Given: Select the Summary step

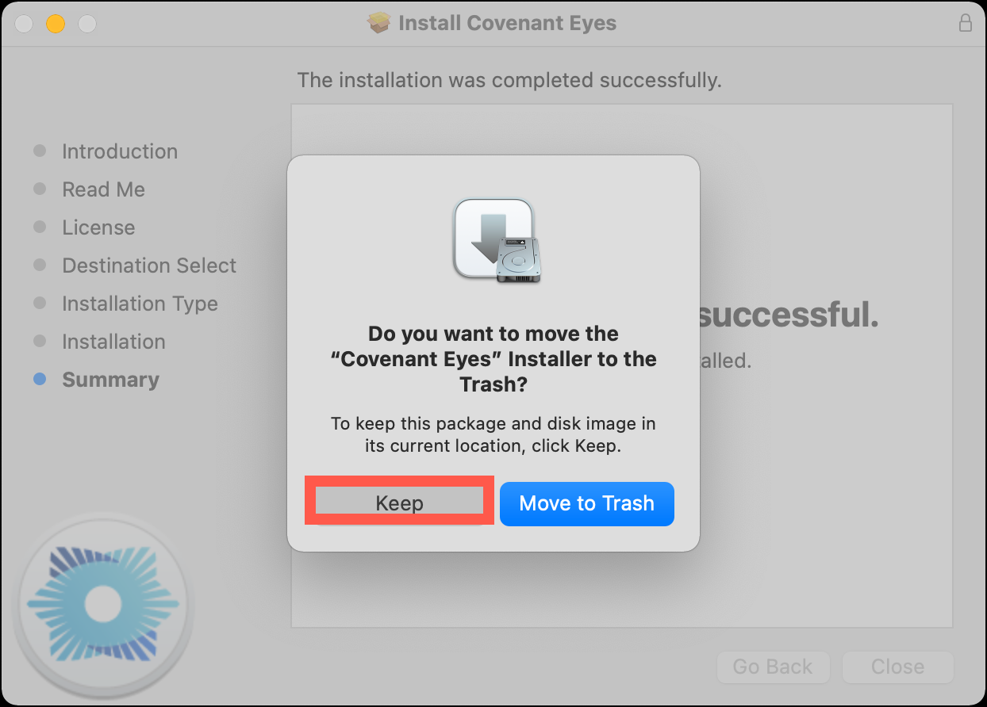Looking at the screenshot, I should pyautogui.click(x=110, y=380).
